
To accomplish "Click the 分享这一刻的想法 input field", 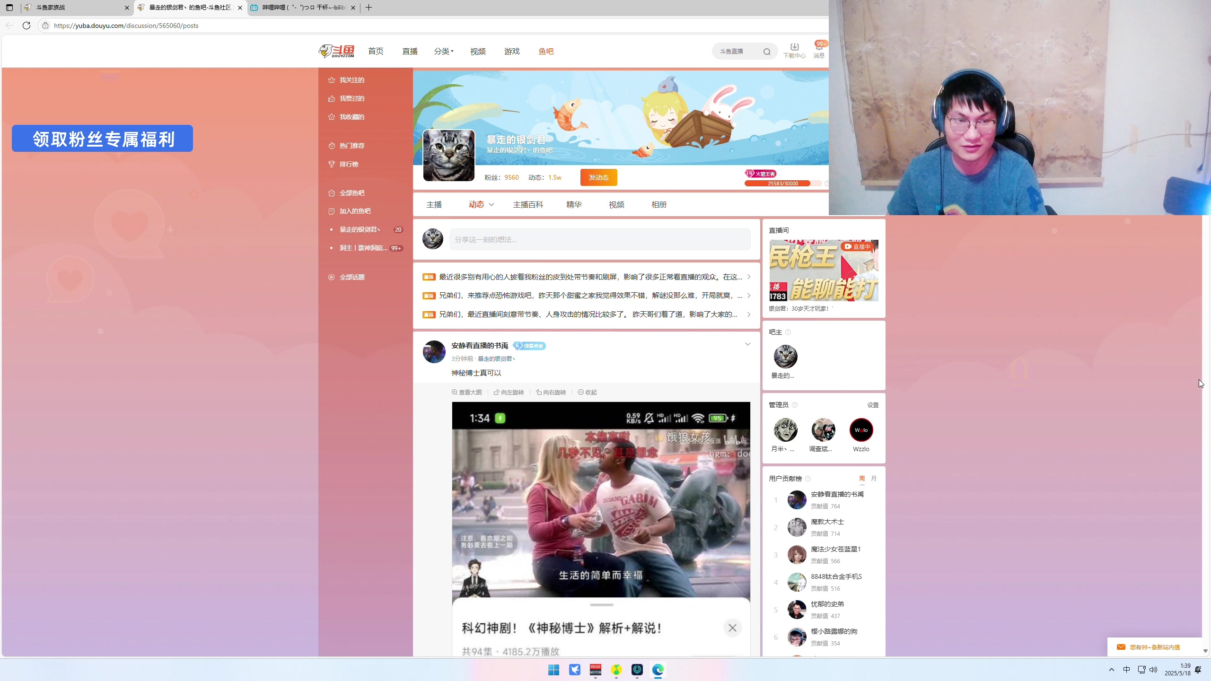I will click(x=600, y=240).
